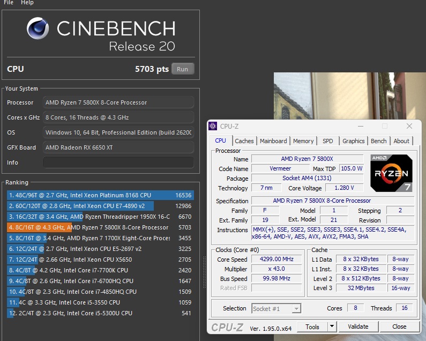Open the File menu in Cinebench
Image resolution: width=426 pixels, height=341 pixels.
pyautogui.click(x=9, y=2)
